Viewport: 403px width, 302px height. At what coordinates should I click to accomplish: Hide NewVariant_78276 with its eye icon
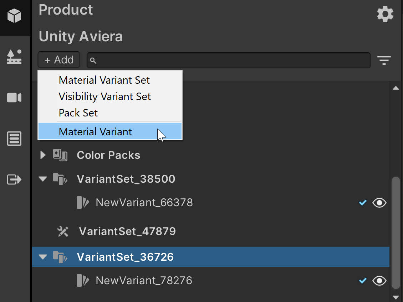379,281
